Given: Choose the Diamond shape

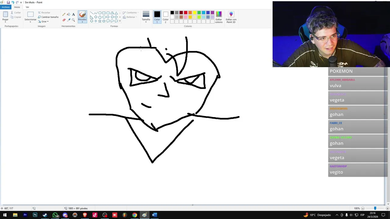Looking at the screenshot, I should coord(96,17).
